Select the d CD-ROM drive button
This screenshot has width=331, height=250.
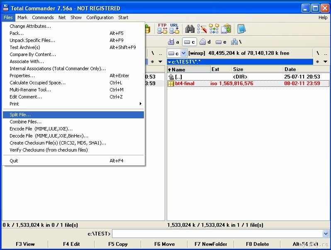(x=205, y=42)
